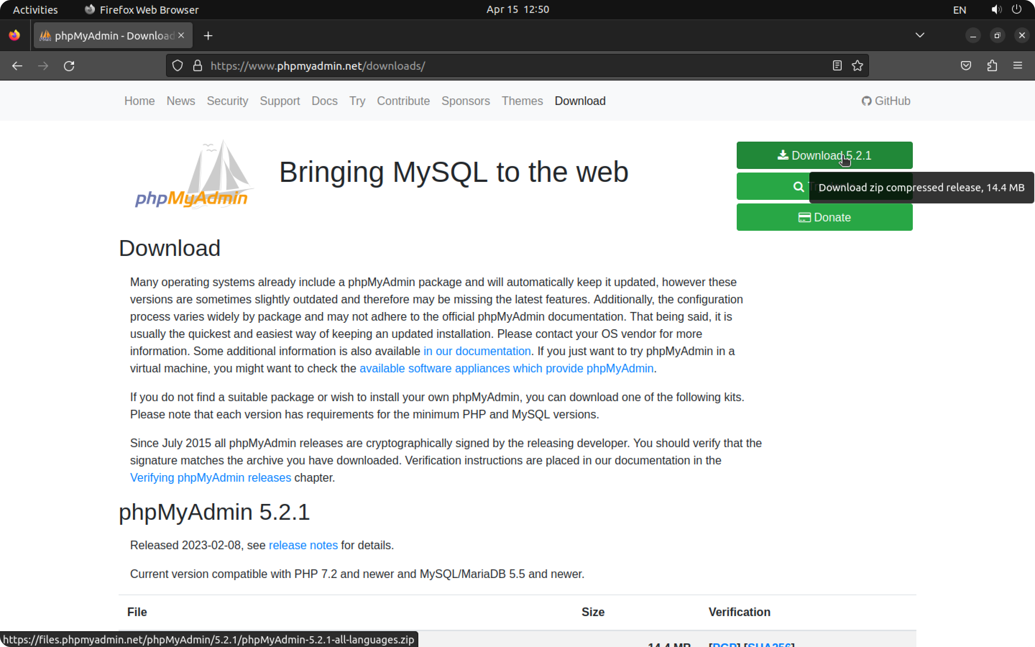Open the Activities overview
Viewport: 1035px width, 647px height.
click(x=36, y=10)
